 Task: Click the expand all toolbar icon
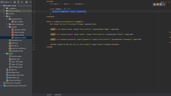tap(18, 2)
